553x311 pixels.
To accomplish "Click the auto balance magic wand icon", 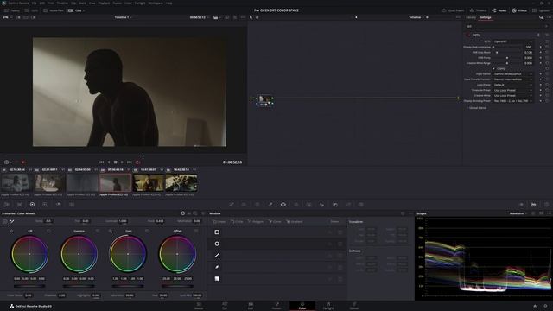I will pos(12,221).
